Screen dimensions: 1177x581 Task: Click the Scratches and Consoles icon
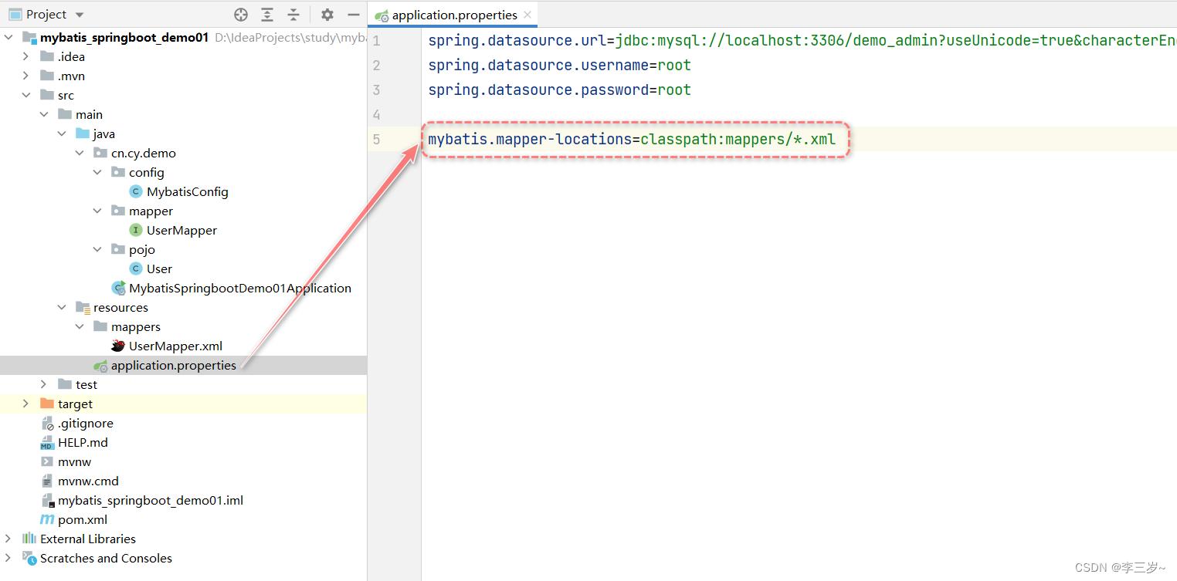(x=29, y=558)
